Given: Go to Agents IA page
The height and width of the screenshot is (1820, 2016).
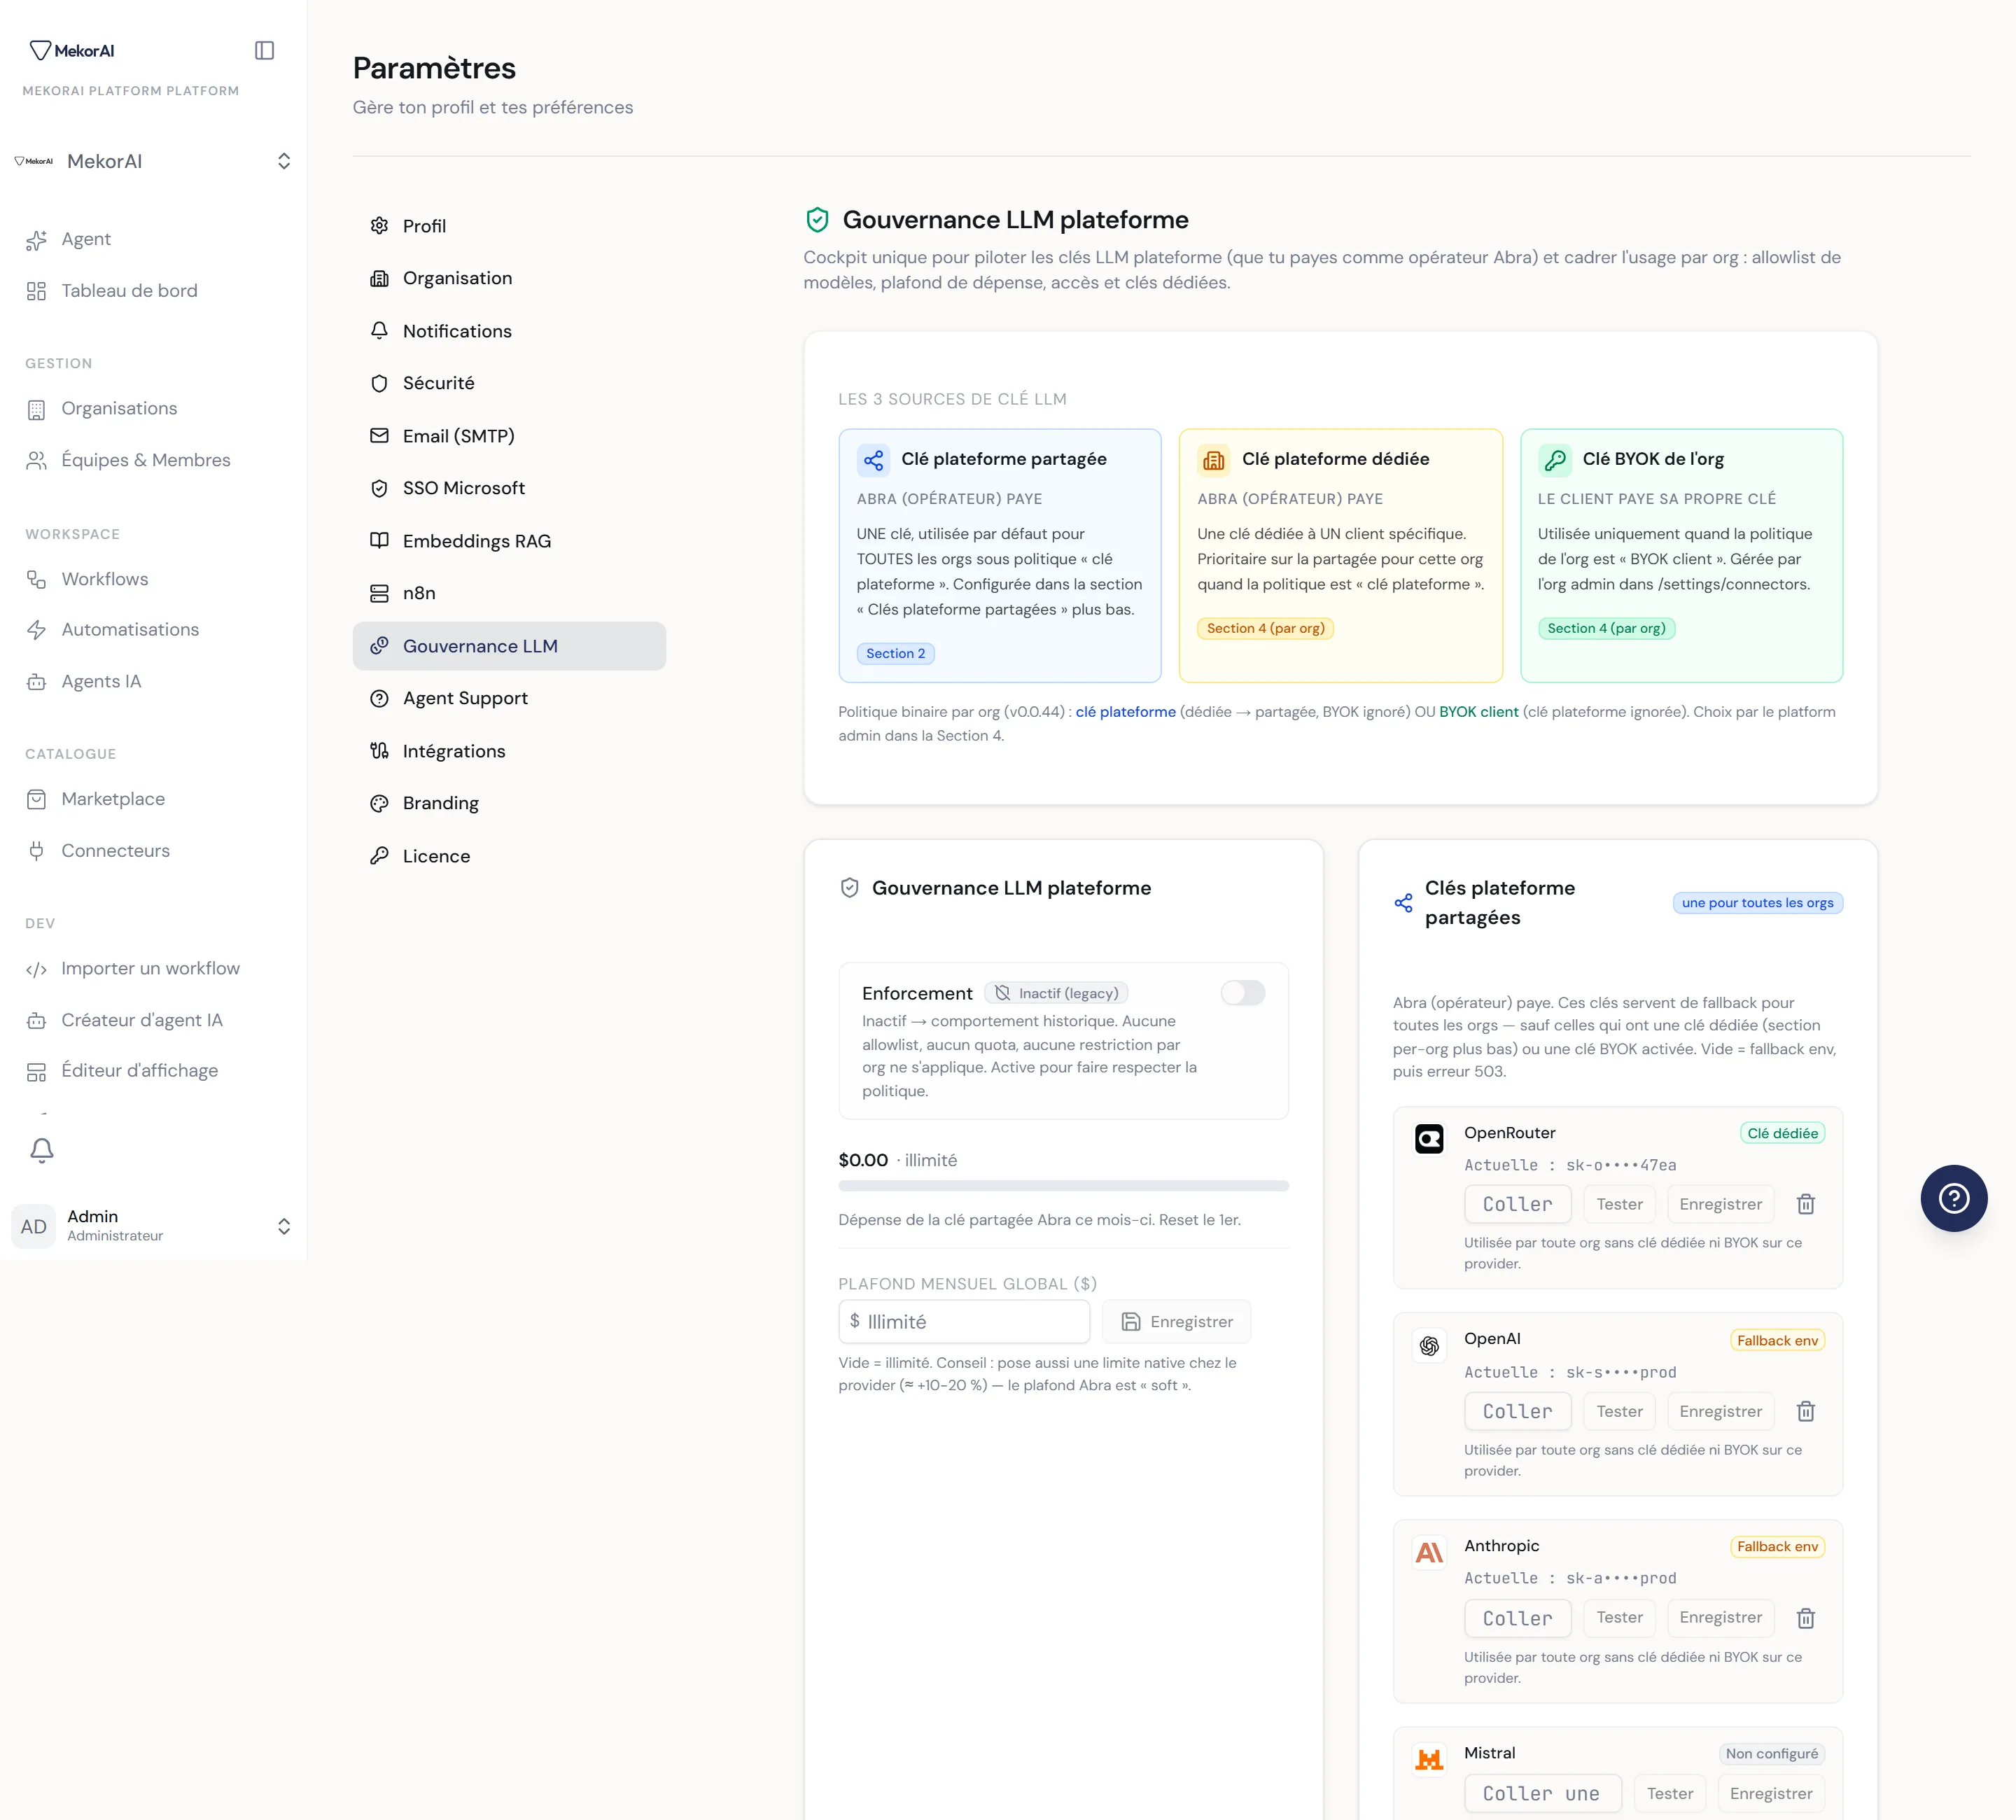Looking at the screenshot, I should tap(153, 681).
